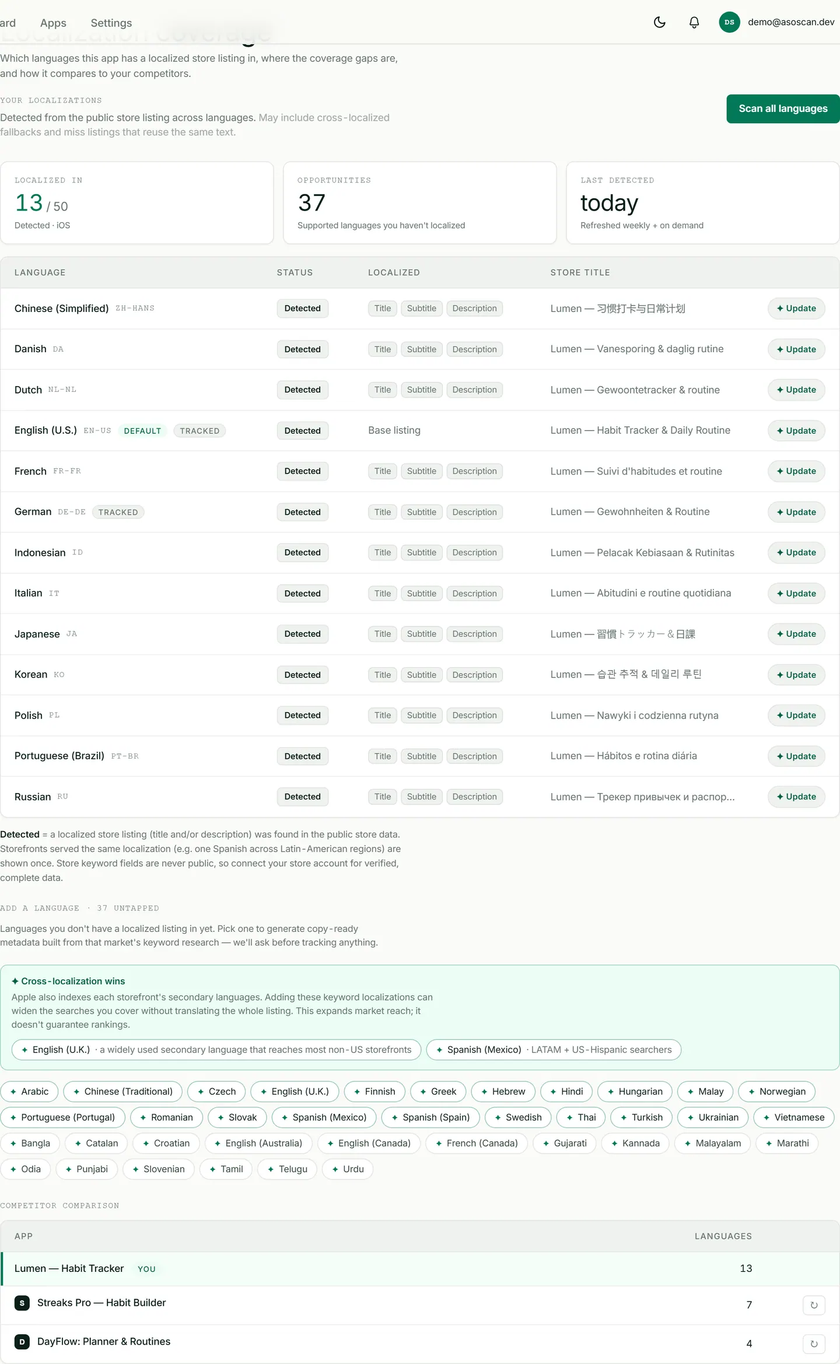
Task: Click the DayFlow app icon
Action: [x=22, y=1342]
